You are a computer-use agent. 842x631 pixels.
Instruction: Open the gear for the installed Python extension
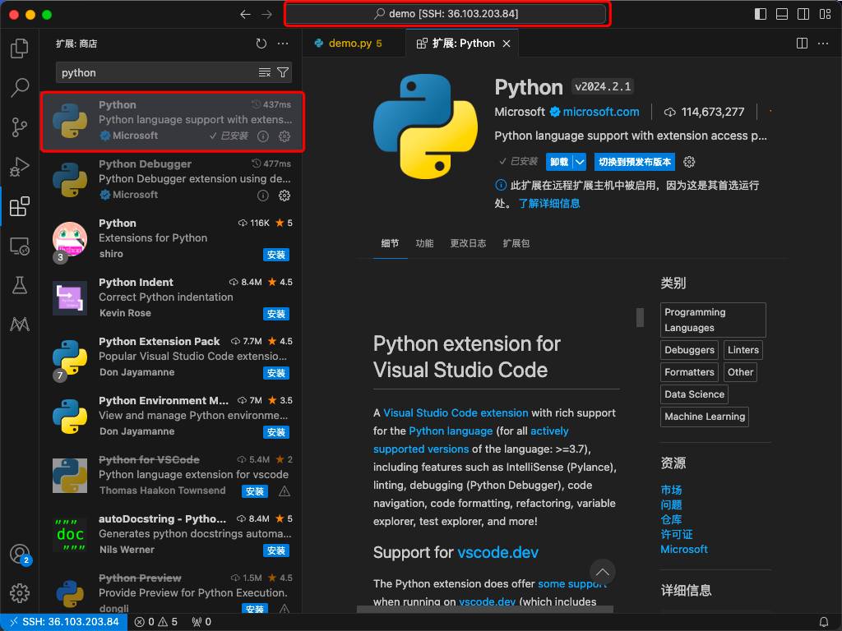(285, 136)
